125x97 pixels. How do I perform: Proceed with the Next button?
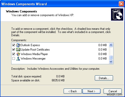[91, 91]
